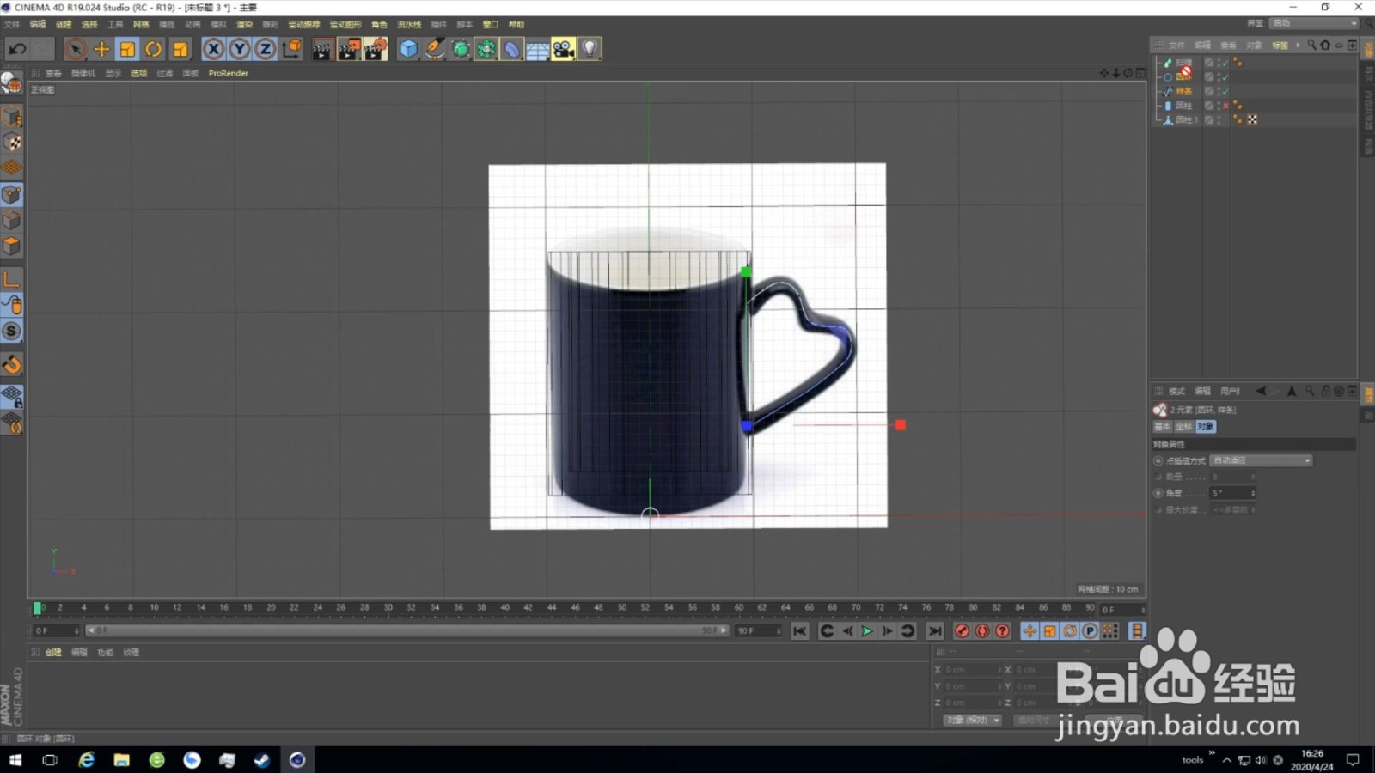Toggle the Y axis lock button
This screenshot has width=1375, height=773.
click(x=239, y=49)
